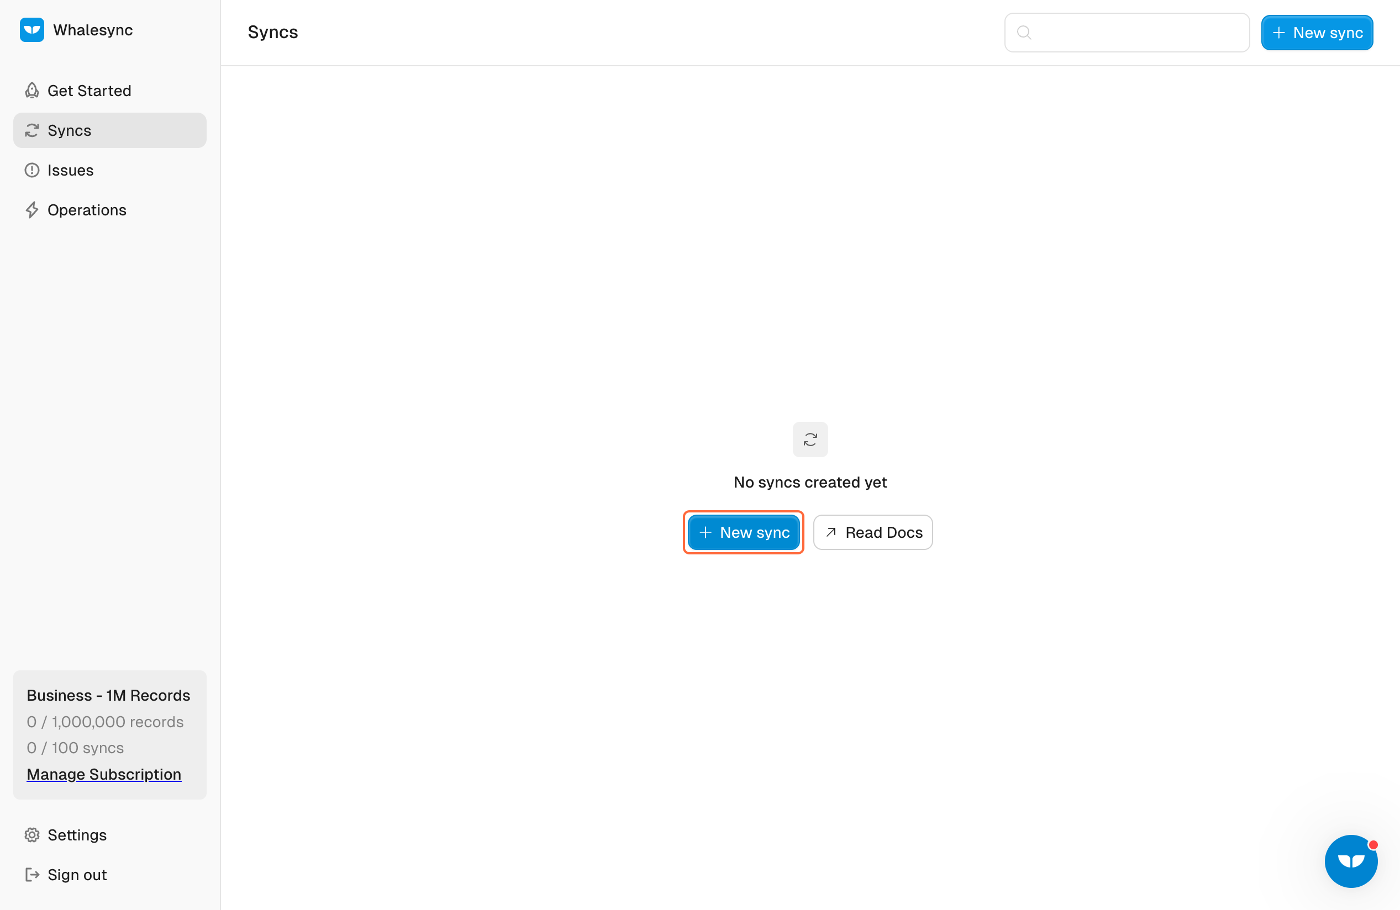Open the Whalesync chat bubble widget

1351,861
